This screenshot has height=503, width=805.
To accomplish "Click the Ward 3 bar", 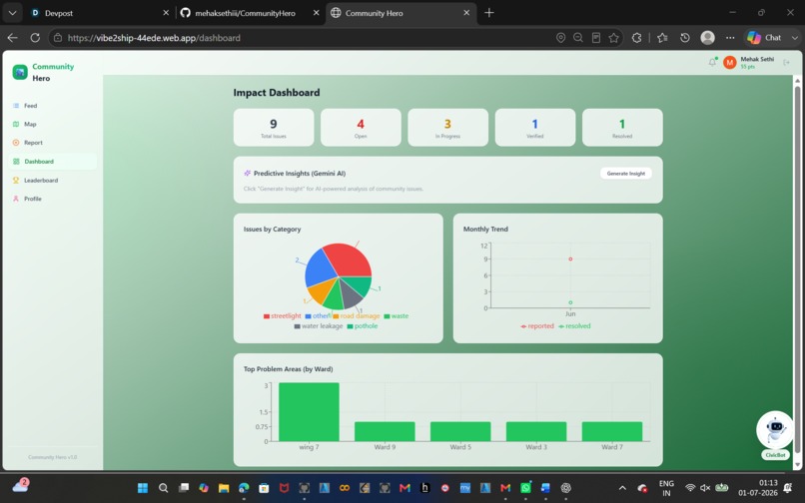I will pyautogui.click(x=536, y=432).
